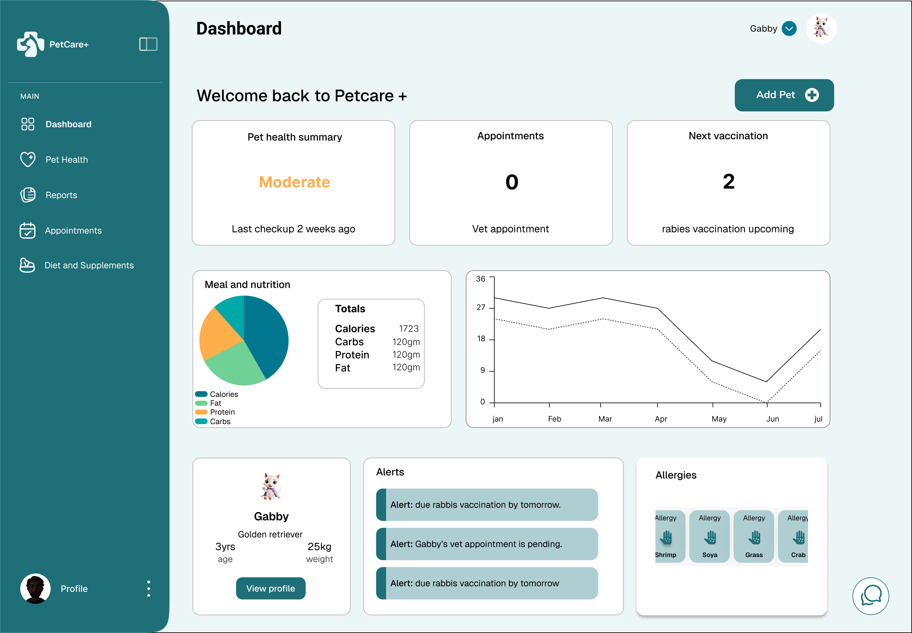This screenshot has height=633, width=912.
Task: Collapse the sidebar with the panel toggle icon
Action: coord(148,44)
